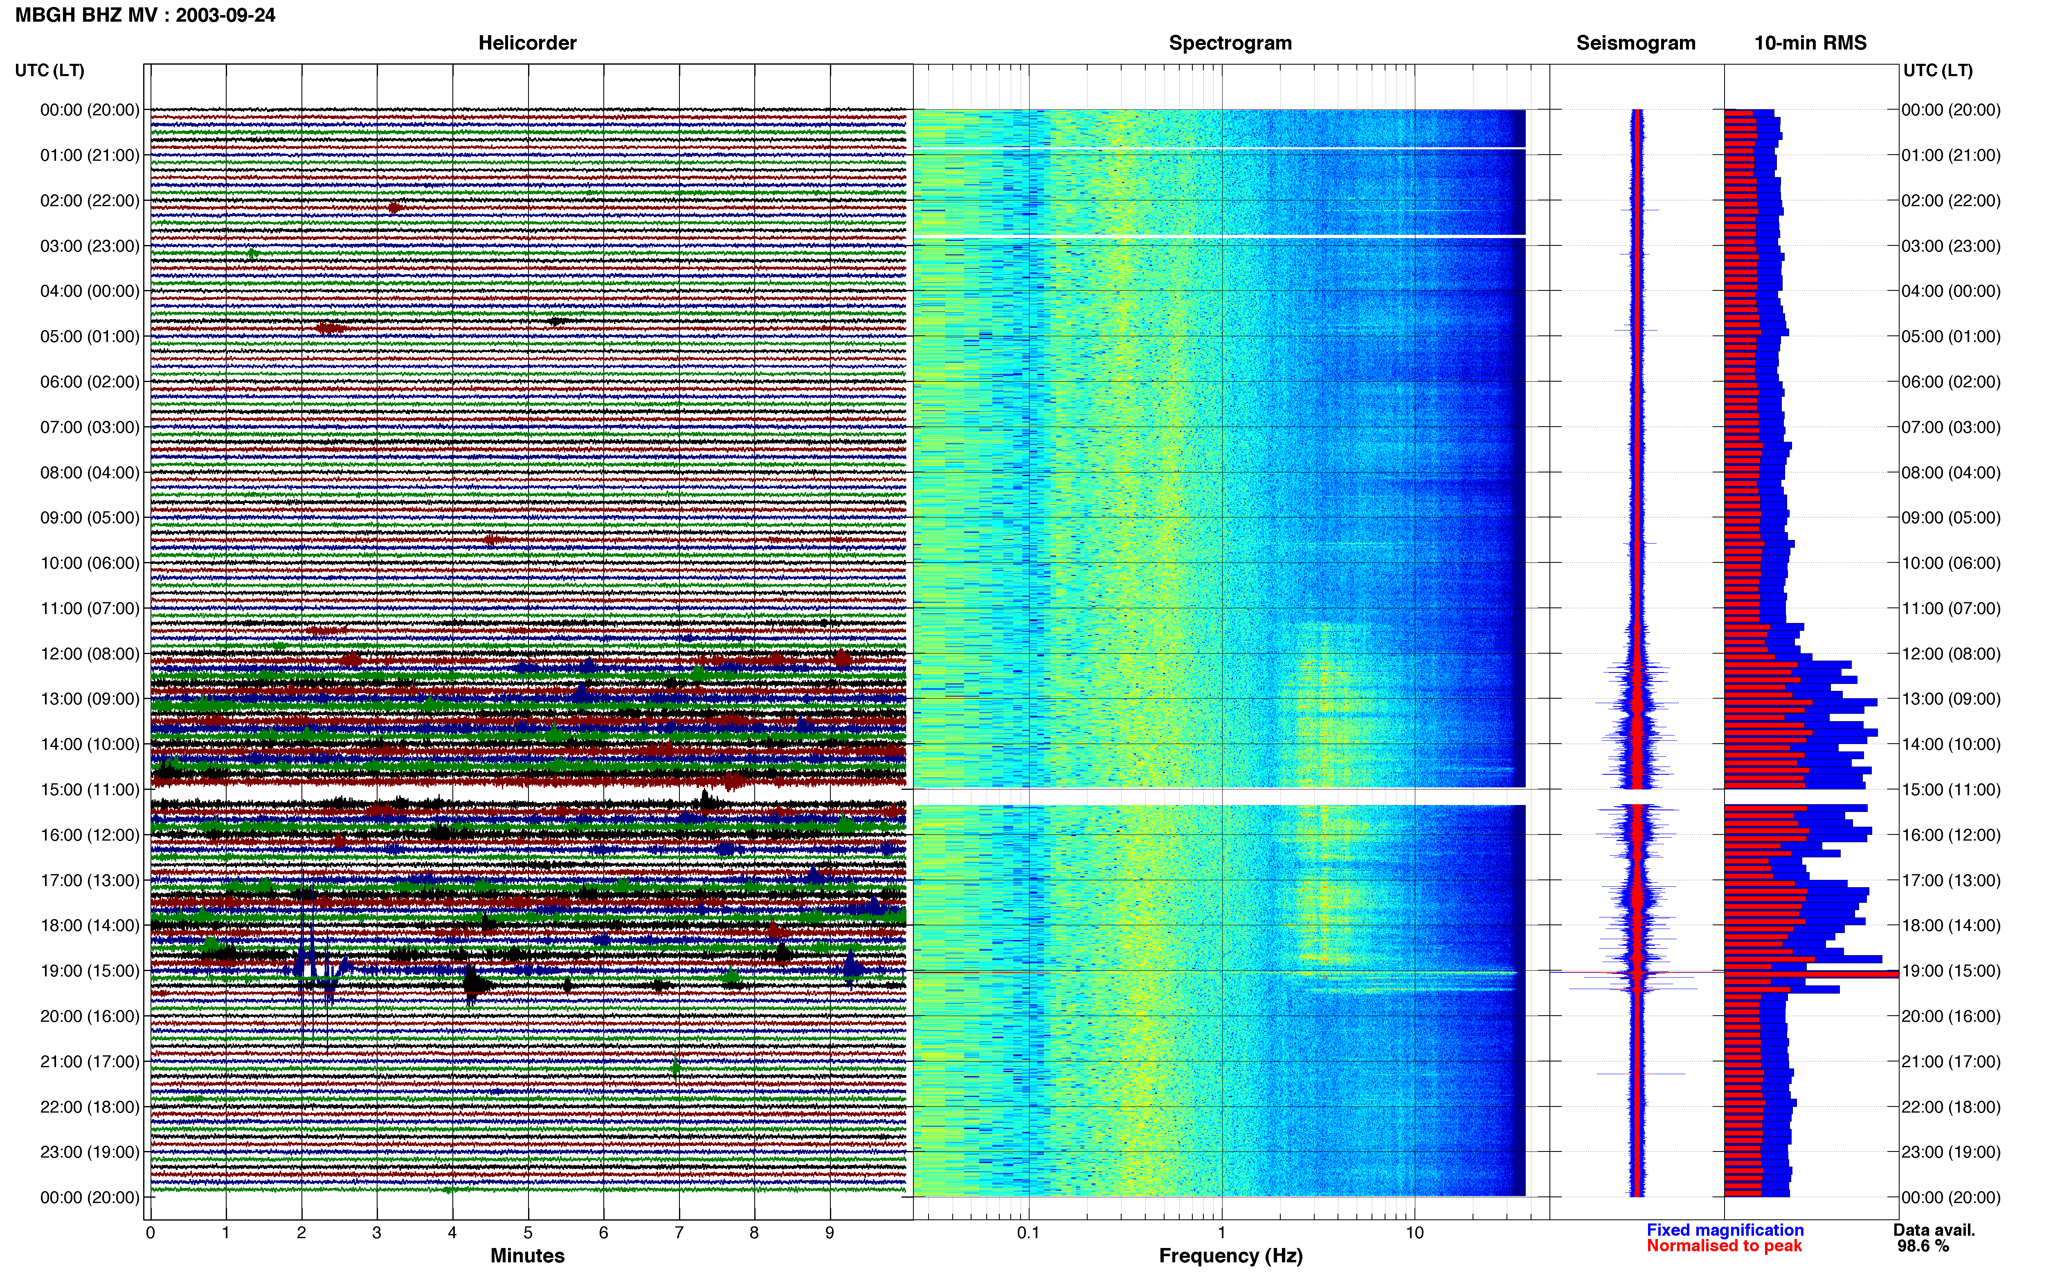Viewport: 2053px width, 1284px height.
Task: Click the left "10:00 (06:00)" time label
Action: (90, 563)
